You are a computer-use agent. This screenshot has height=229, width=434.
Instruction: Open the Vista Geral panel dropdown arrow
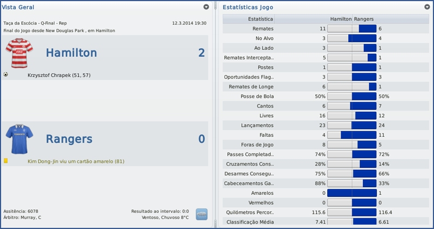[x=206, y=7]
